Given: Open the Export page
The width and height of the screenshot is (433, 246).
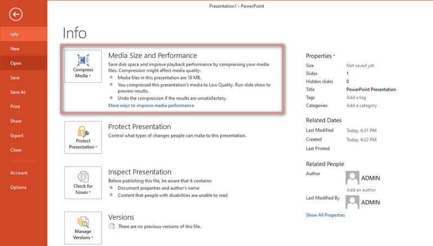Looking at the screenshot, I should pyautogui.click(x=17, y=136).
